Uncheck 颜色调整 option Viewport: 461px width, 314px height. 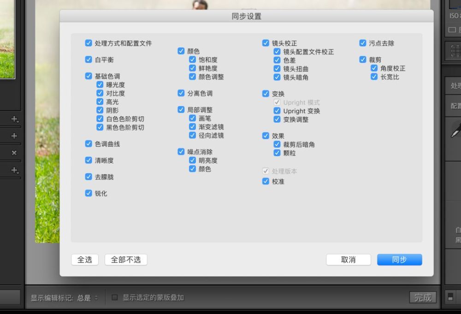(x=193, y=77)
